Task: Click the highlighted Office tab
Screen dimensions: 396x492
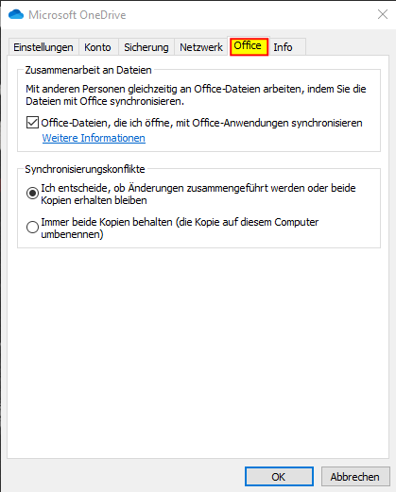Action: [x=249, y=46]
